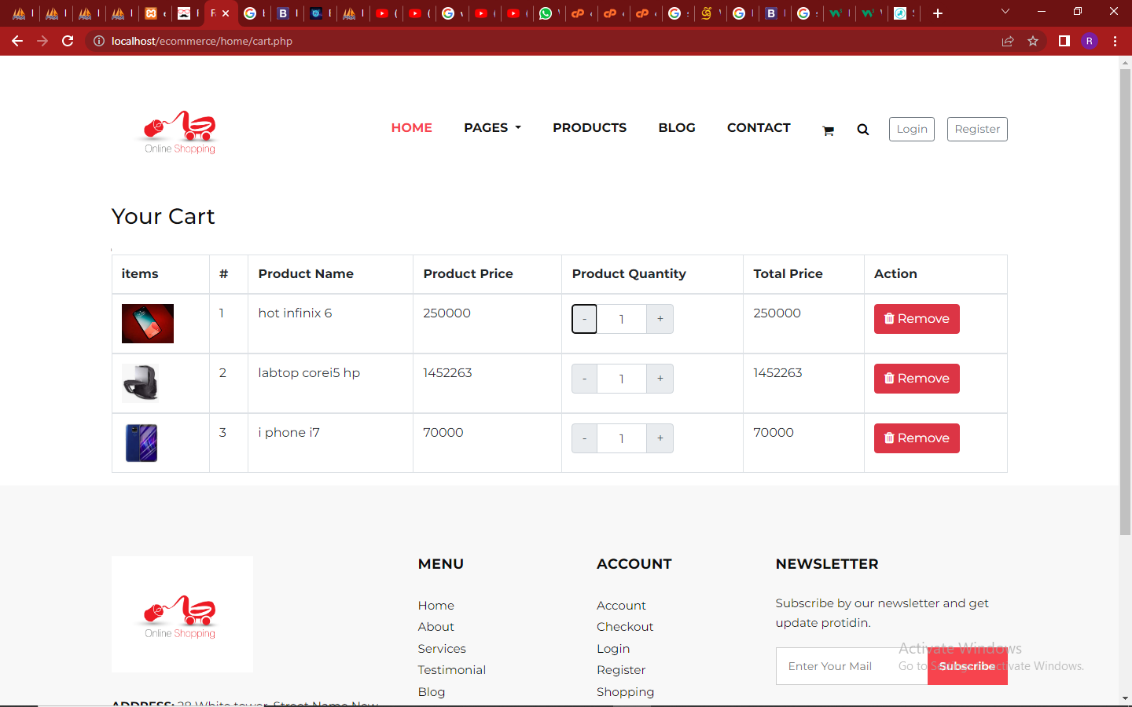The height and width of the screenshot is (707, 1132).
Task: Open the shopping cart icon in navbar
Action: (828, 130)
